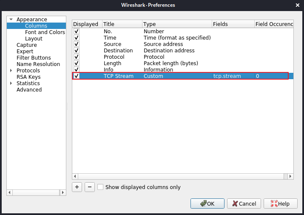
Task: Open RSA Keys preferences
Action: [x=28, y=77]
